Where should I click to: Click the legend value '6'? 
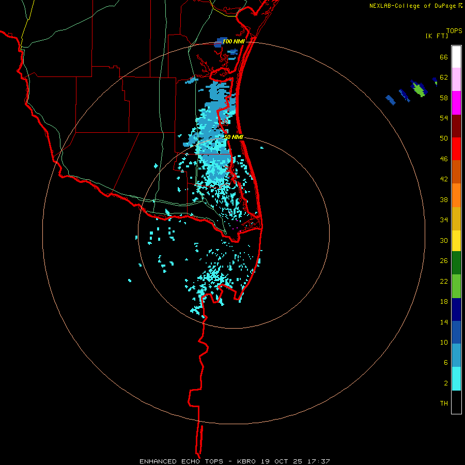pyautogui.click(x=446, y=363)
